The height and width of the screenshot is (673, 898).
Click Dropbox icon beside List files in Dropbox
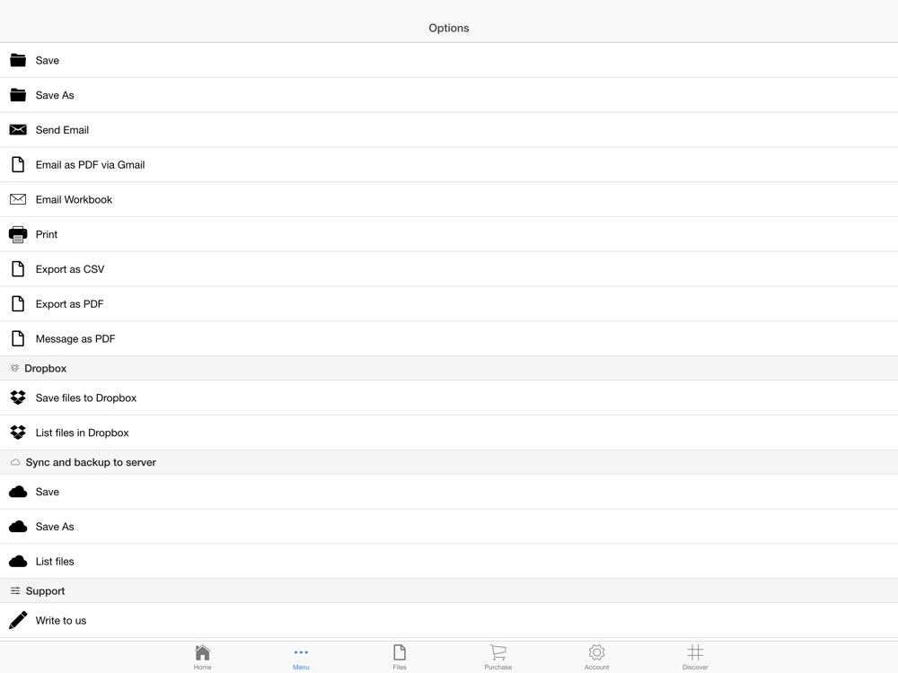coord(18,433)
